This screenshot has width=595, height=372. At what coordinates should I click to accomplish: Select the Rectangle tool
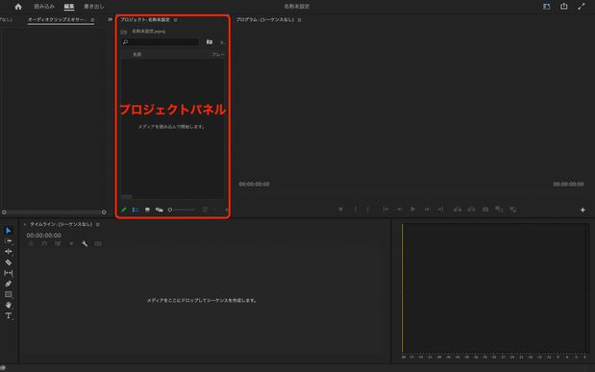[9, 294]
